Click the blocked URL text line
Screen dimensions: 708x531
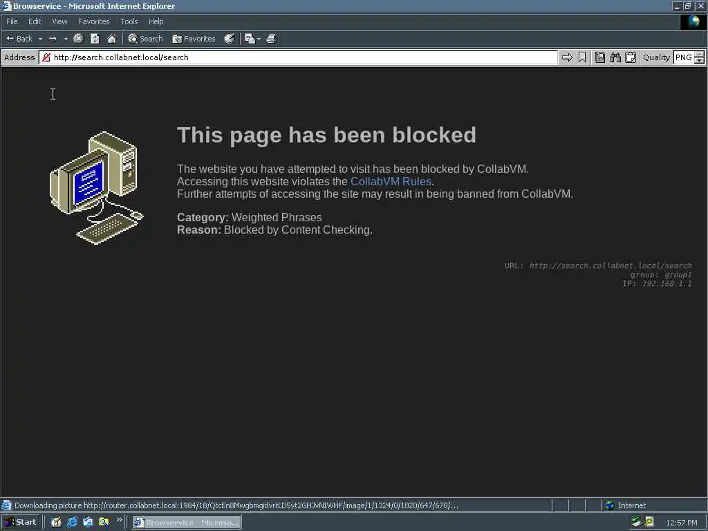pos(598,265)
